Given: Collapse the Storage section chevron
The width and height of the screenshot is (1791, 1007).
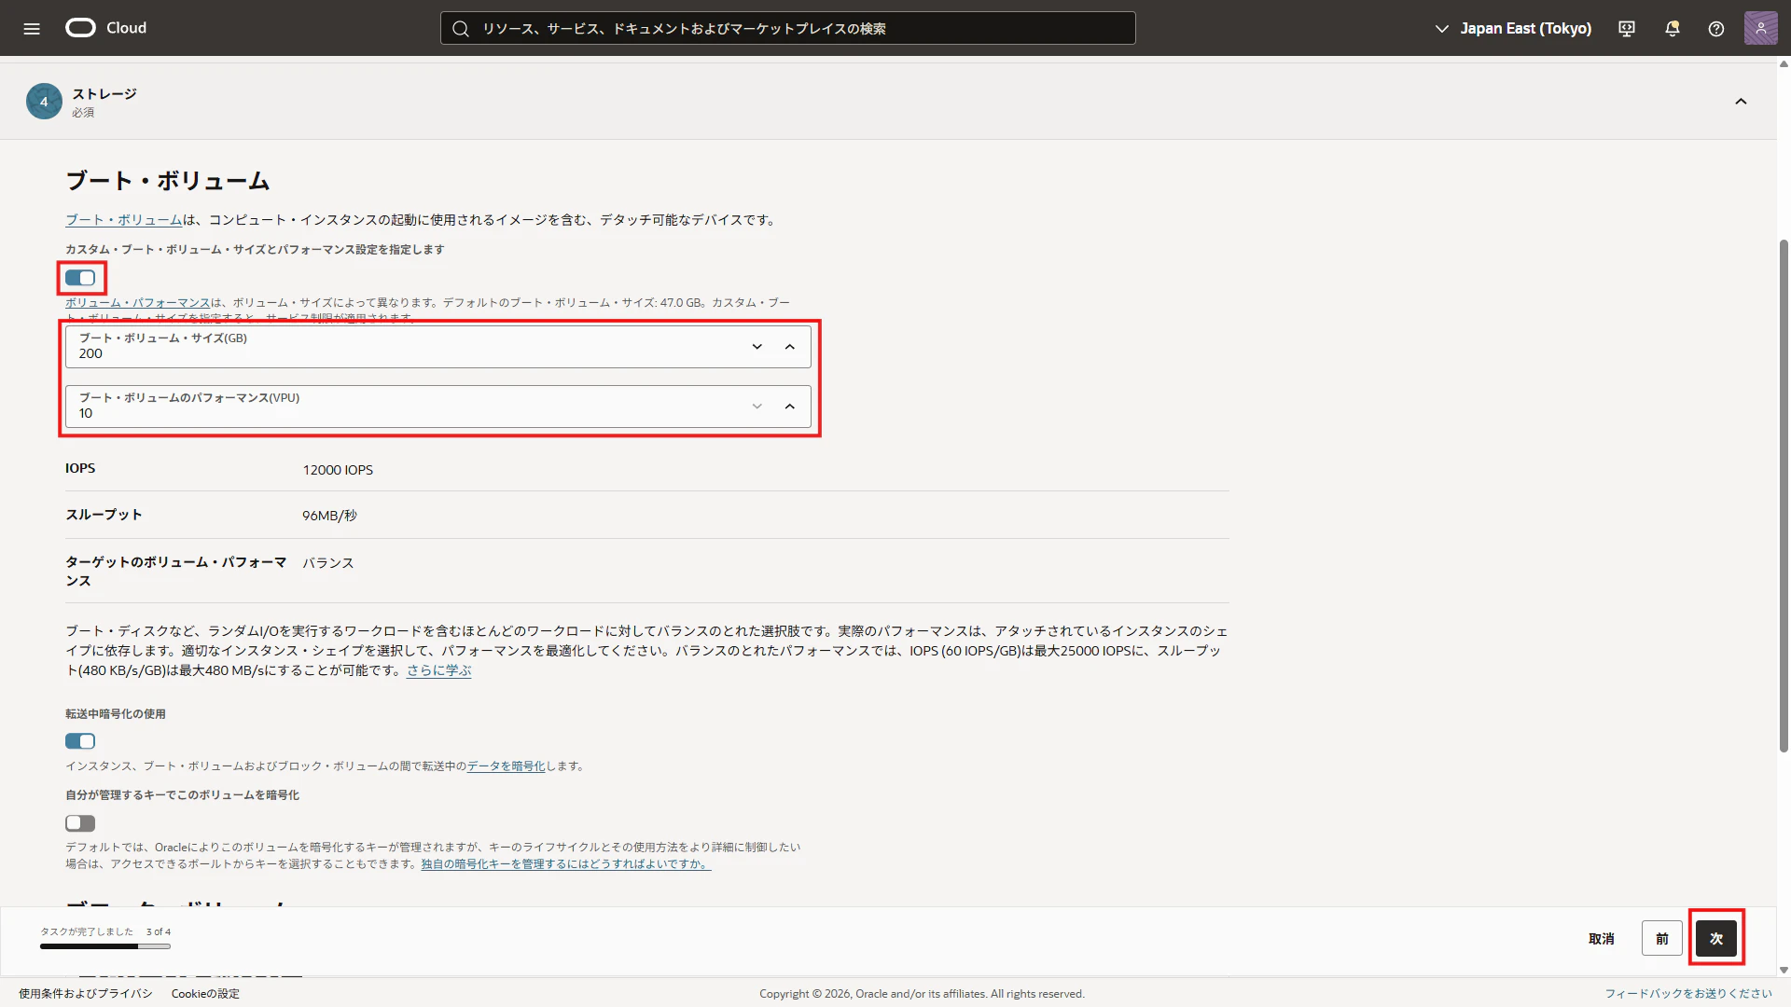Looking at the screenshot, I should pyautogui.click(x=1741, y=102).
